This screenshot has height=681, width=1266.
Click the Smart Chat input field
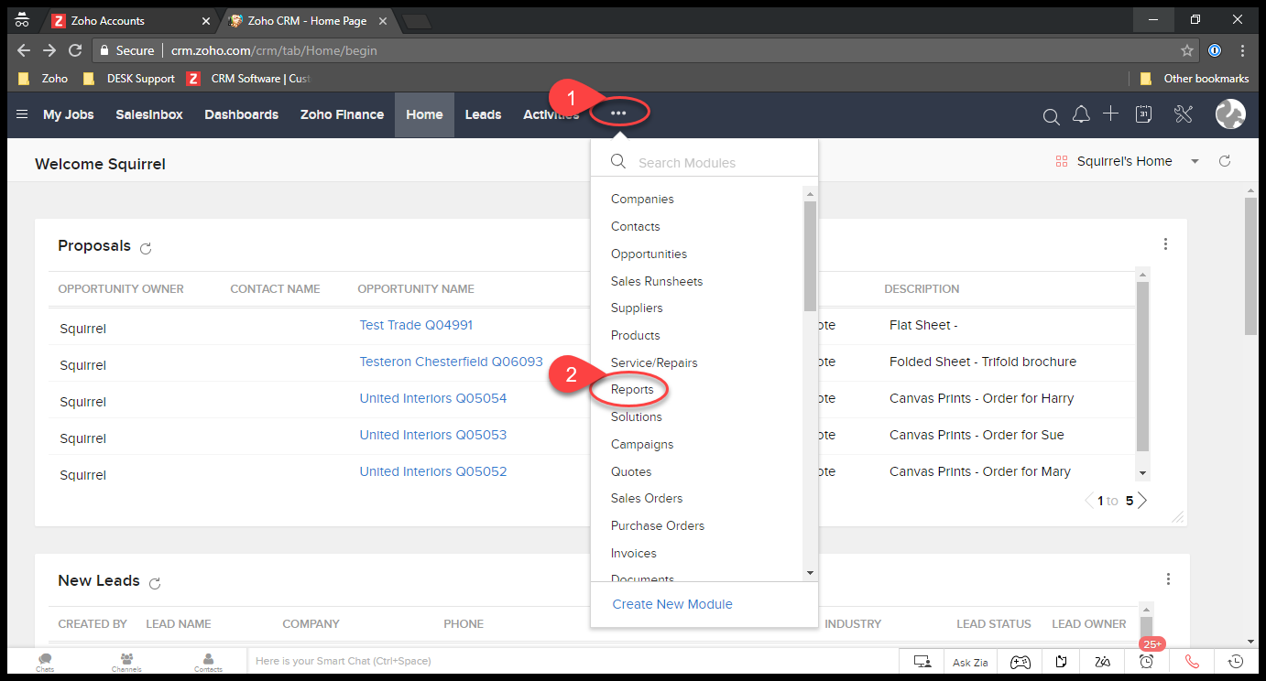[x=572, y=661]
